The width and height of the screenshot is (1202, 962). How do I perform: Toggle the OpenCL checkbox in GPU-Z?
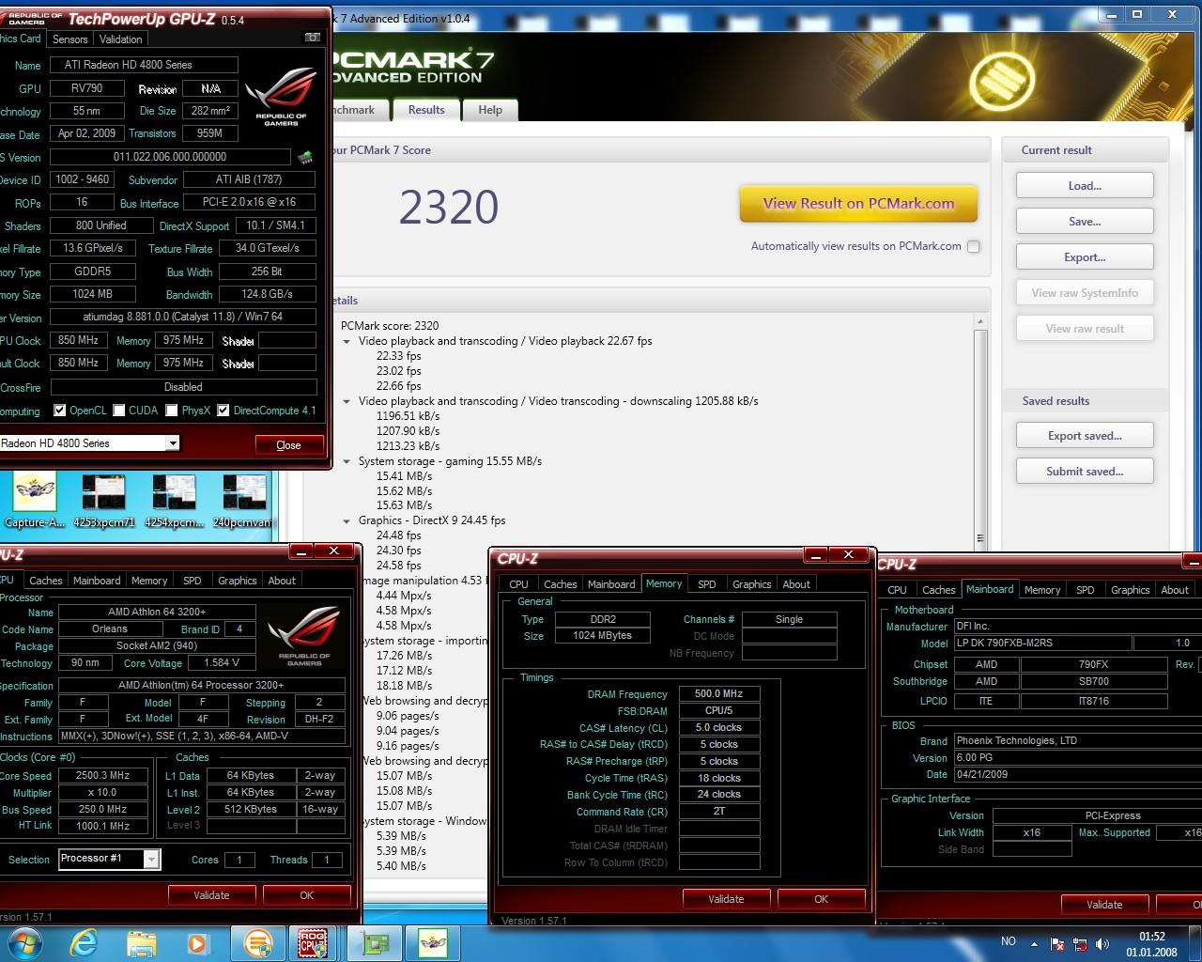[x=60, y=410]
